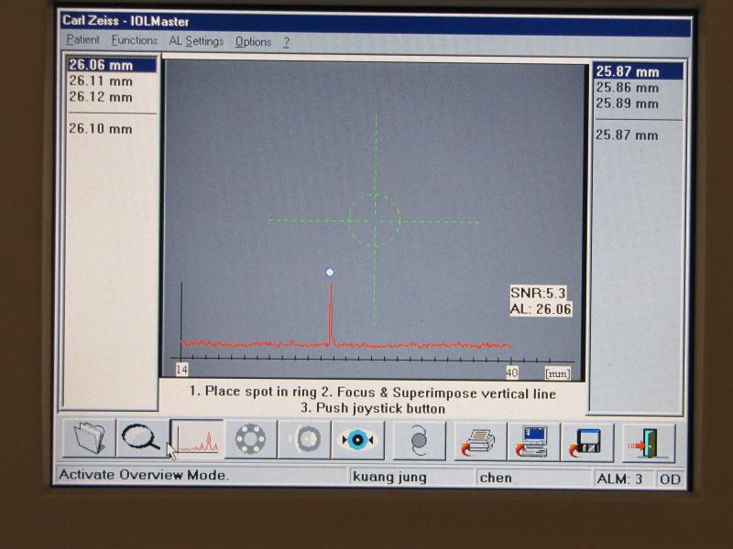
Task: Open the IOL calculation lens icon
Action: (x=420, y=441)
